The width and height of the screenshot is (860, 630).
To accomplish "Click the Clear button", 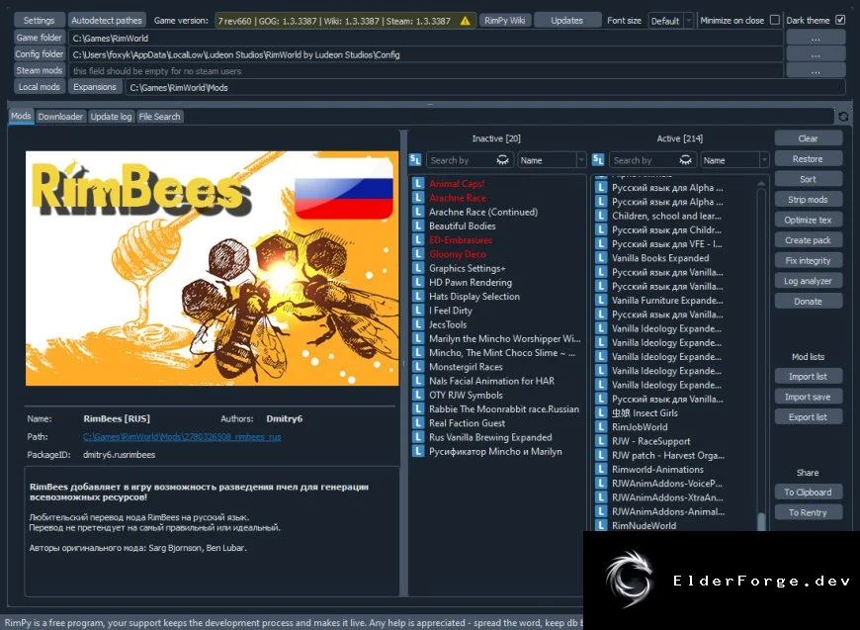I will [808, 138].
